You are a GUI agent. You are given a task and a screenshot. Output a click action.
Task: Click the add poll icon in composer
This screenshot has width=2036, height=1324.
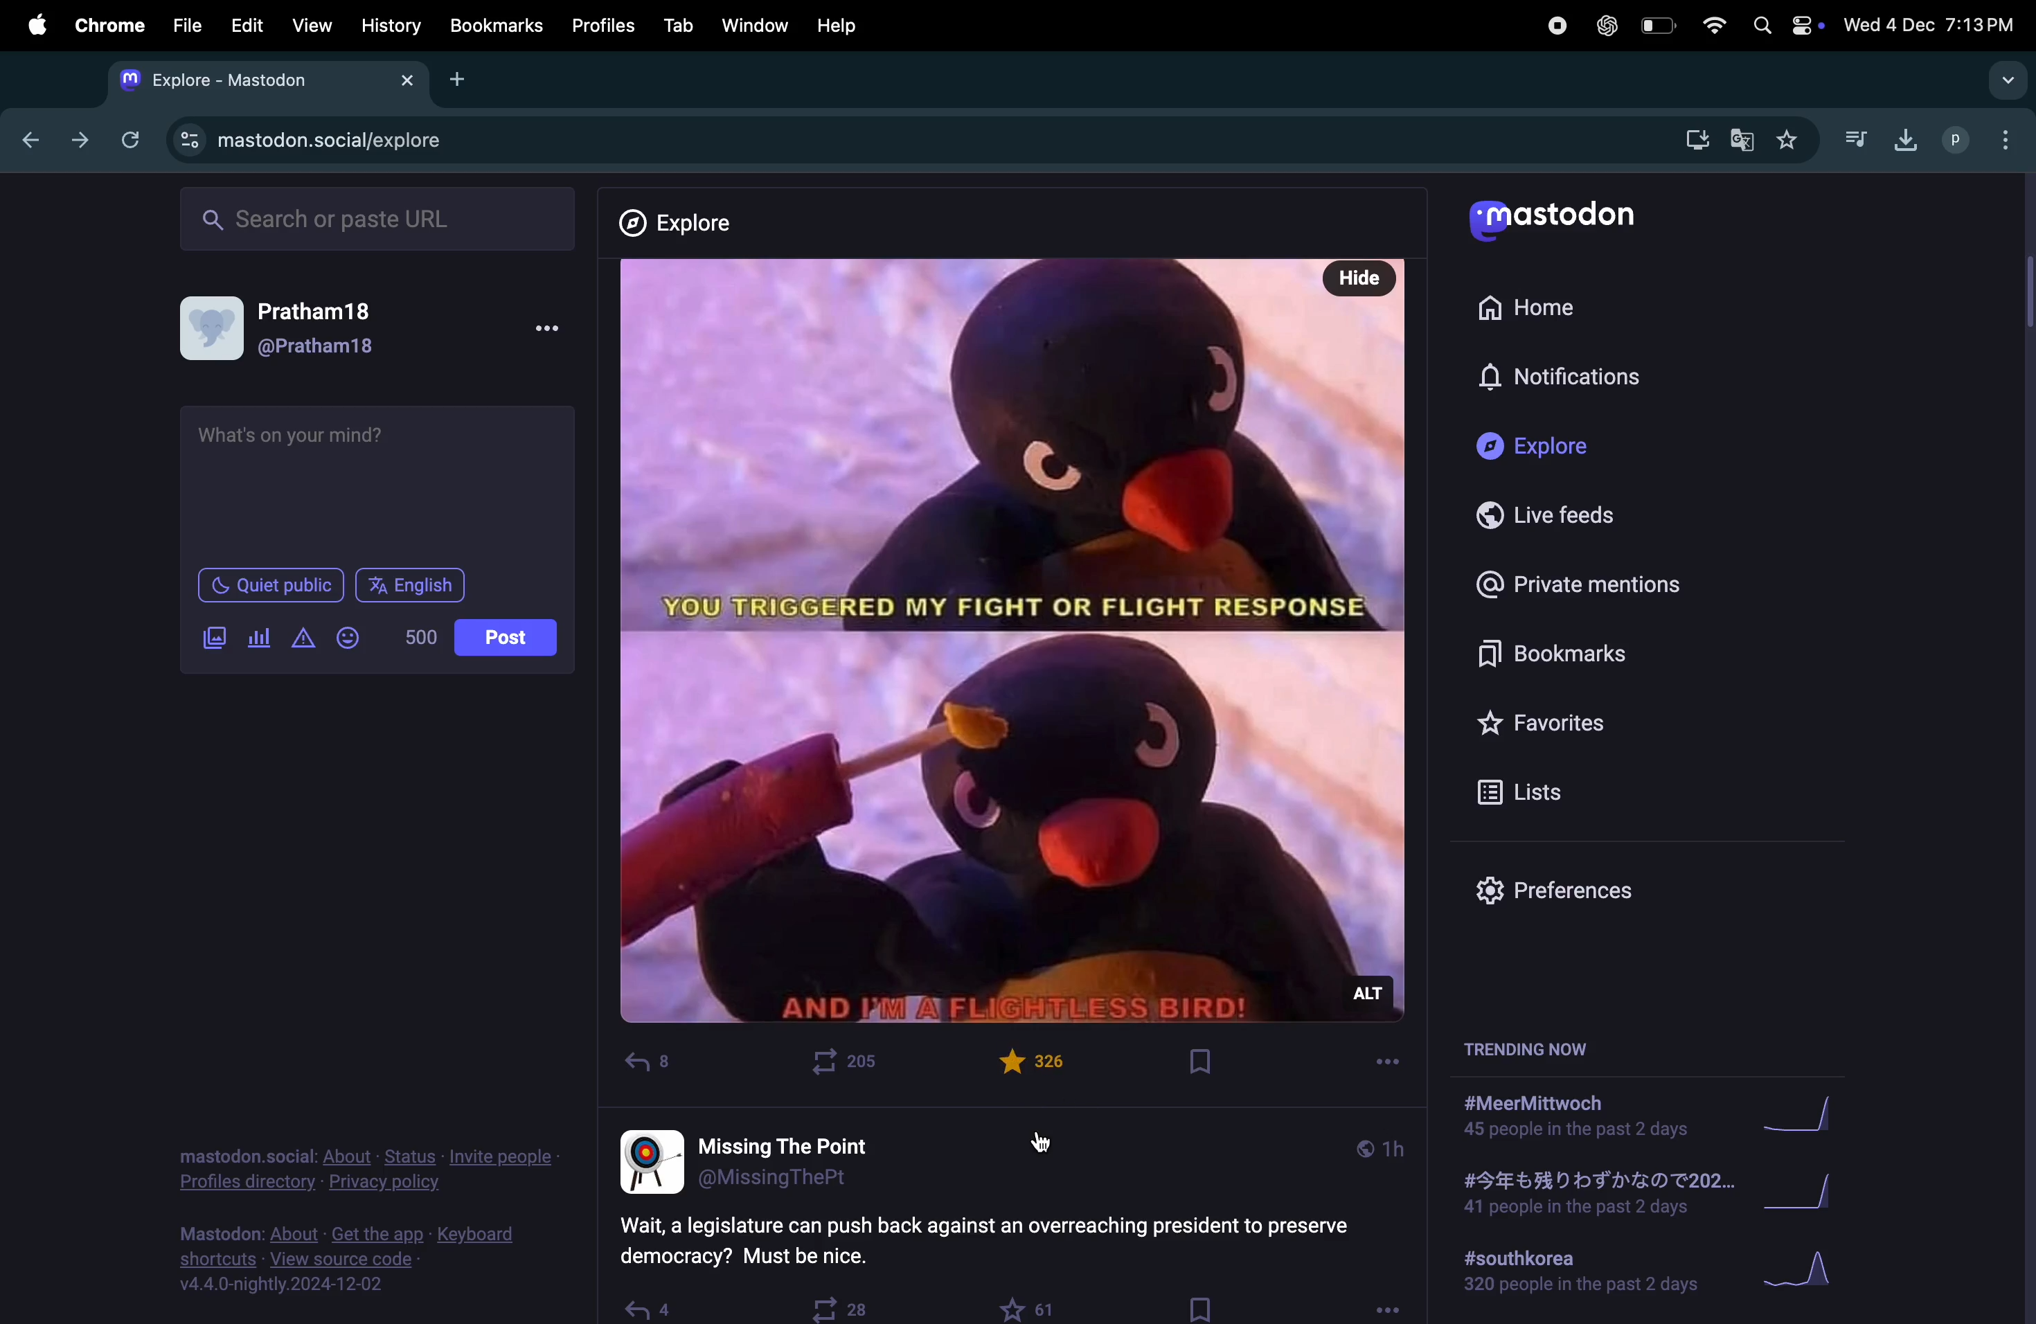click(x=258, y=639)
